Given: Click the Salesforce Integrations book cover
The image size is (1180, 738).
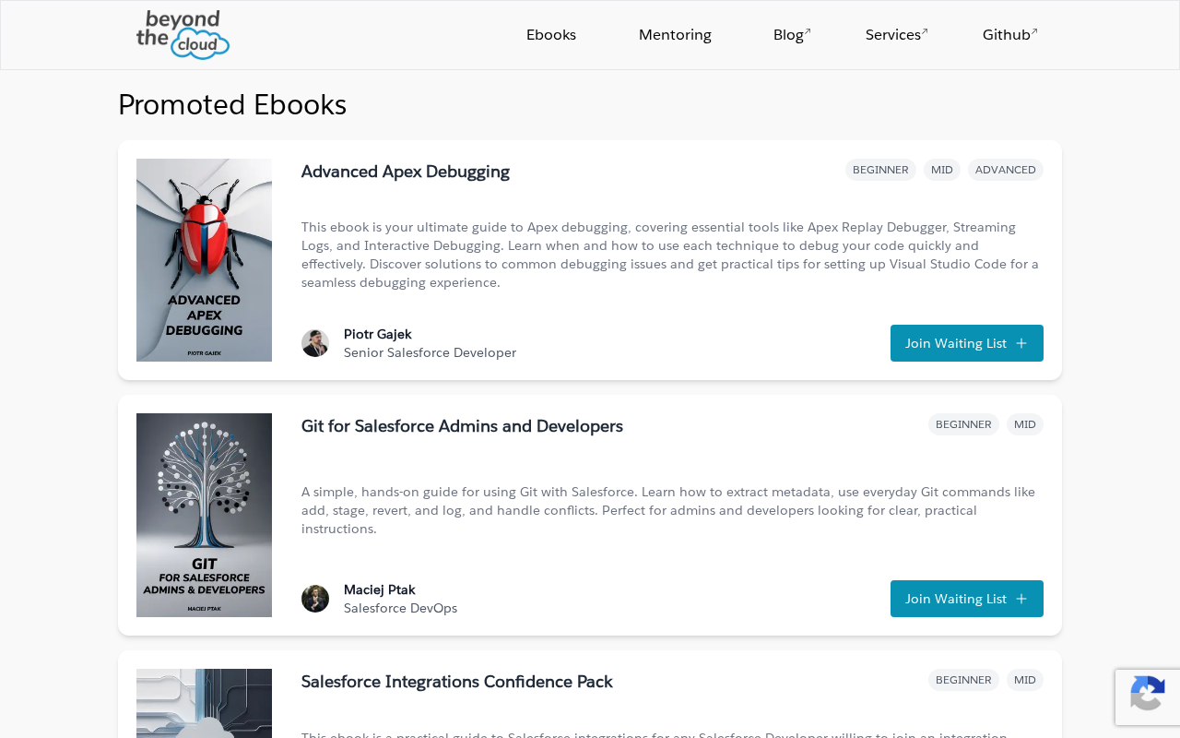Looking at the screenshot, I should [204, 703].
